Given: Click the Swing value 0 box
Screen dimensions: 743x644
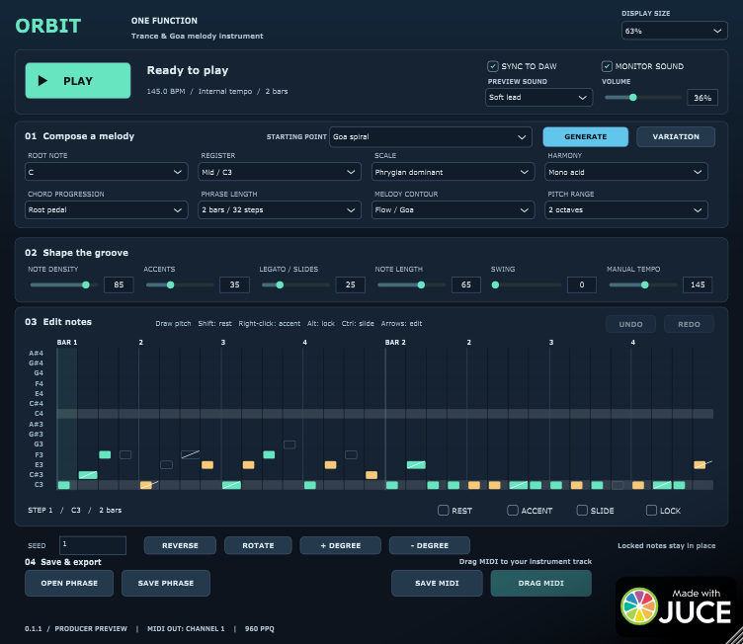Looking at the screenshot, I should coord(582,284).
